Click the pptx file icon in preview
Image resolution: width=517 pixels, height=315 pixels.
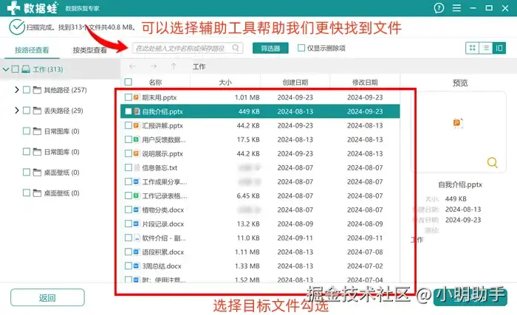tap(458, 123)
